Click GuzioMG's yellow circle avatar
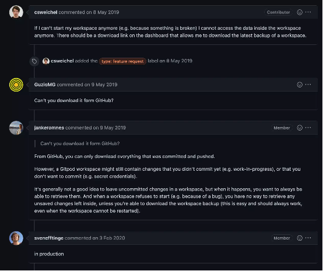323x271 pixels. click(x=16, y=85)
